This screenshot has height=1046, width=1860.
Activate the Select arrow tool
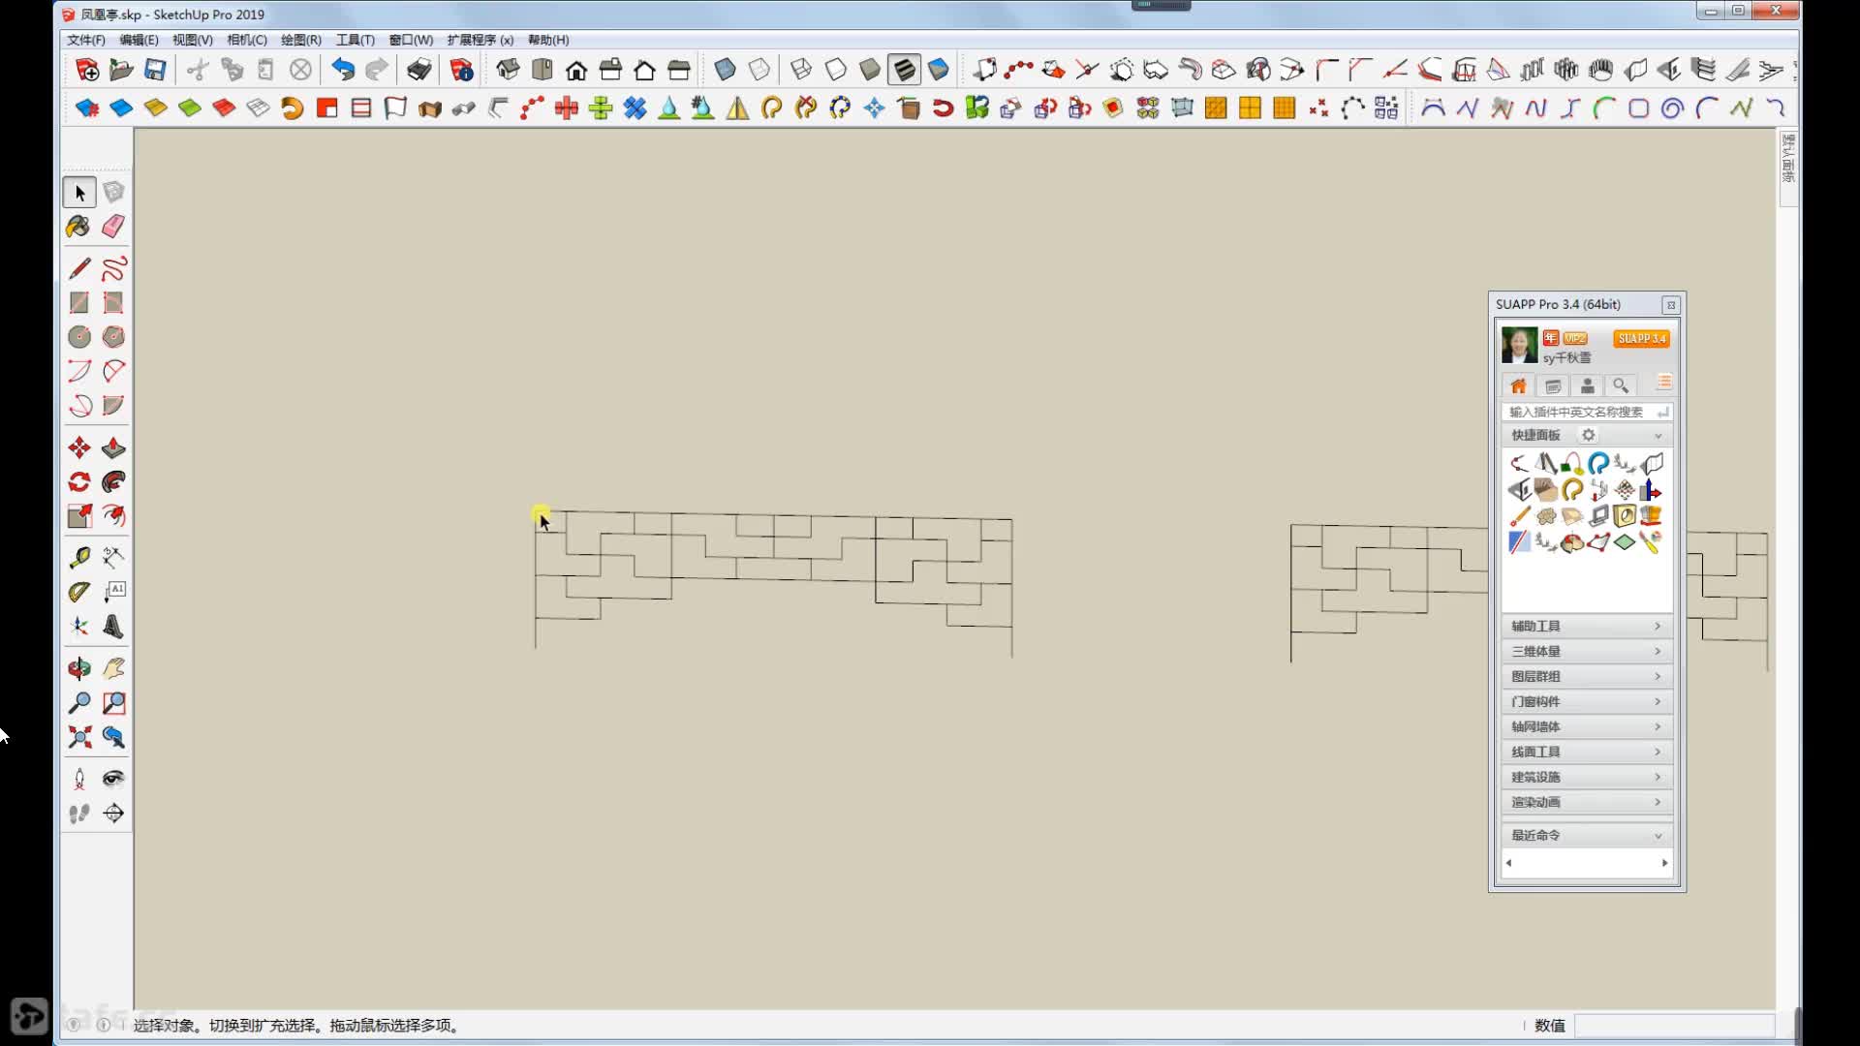tap(79, 193)
